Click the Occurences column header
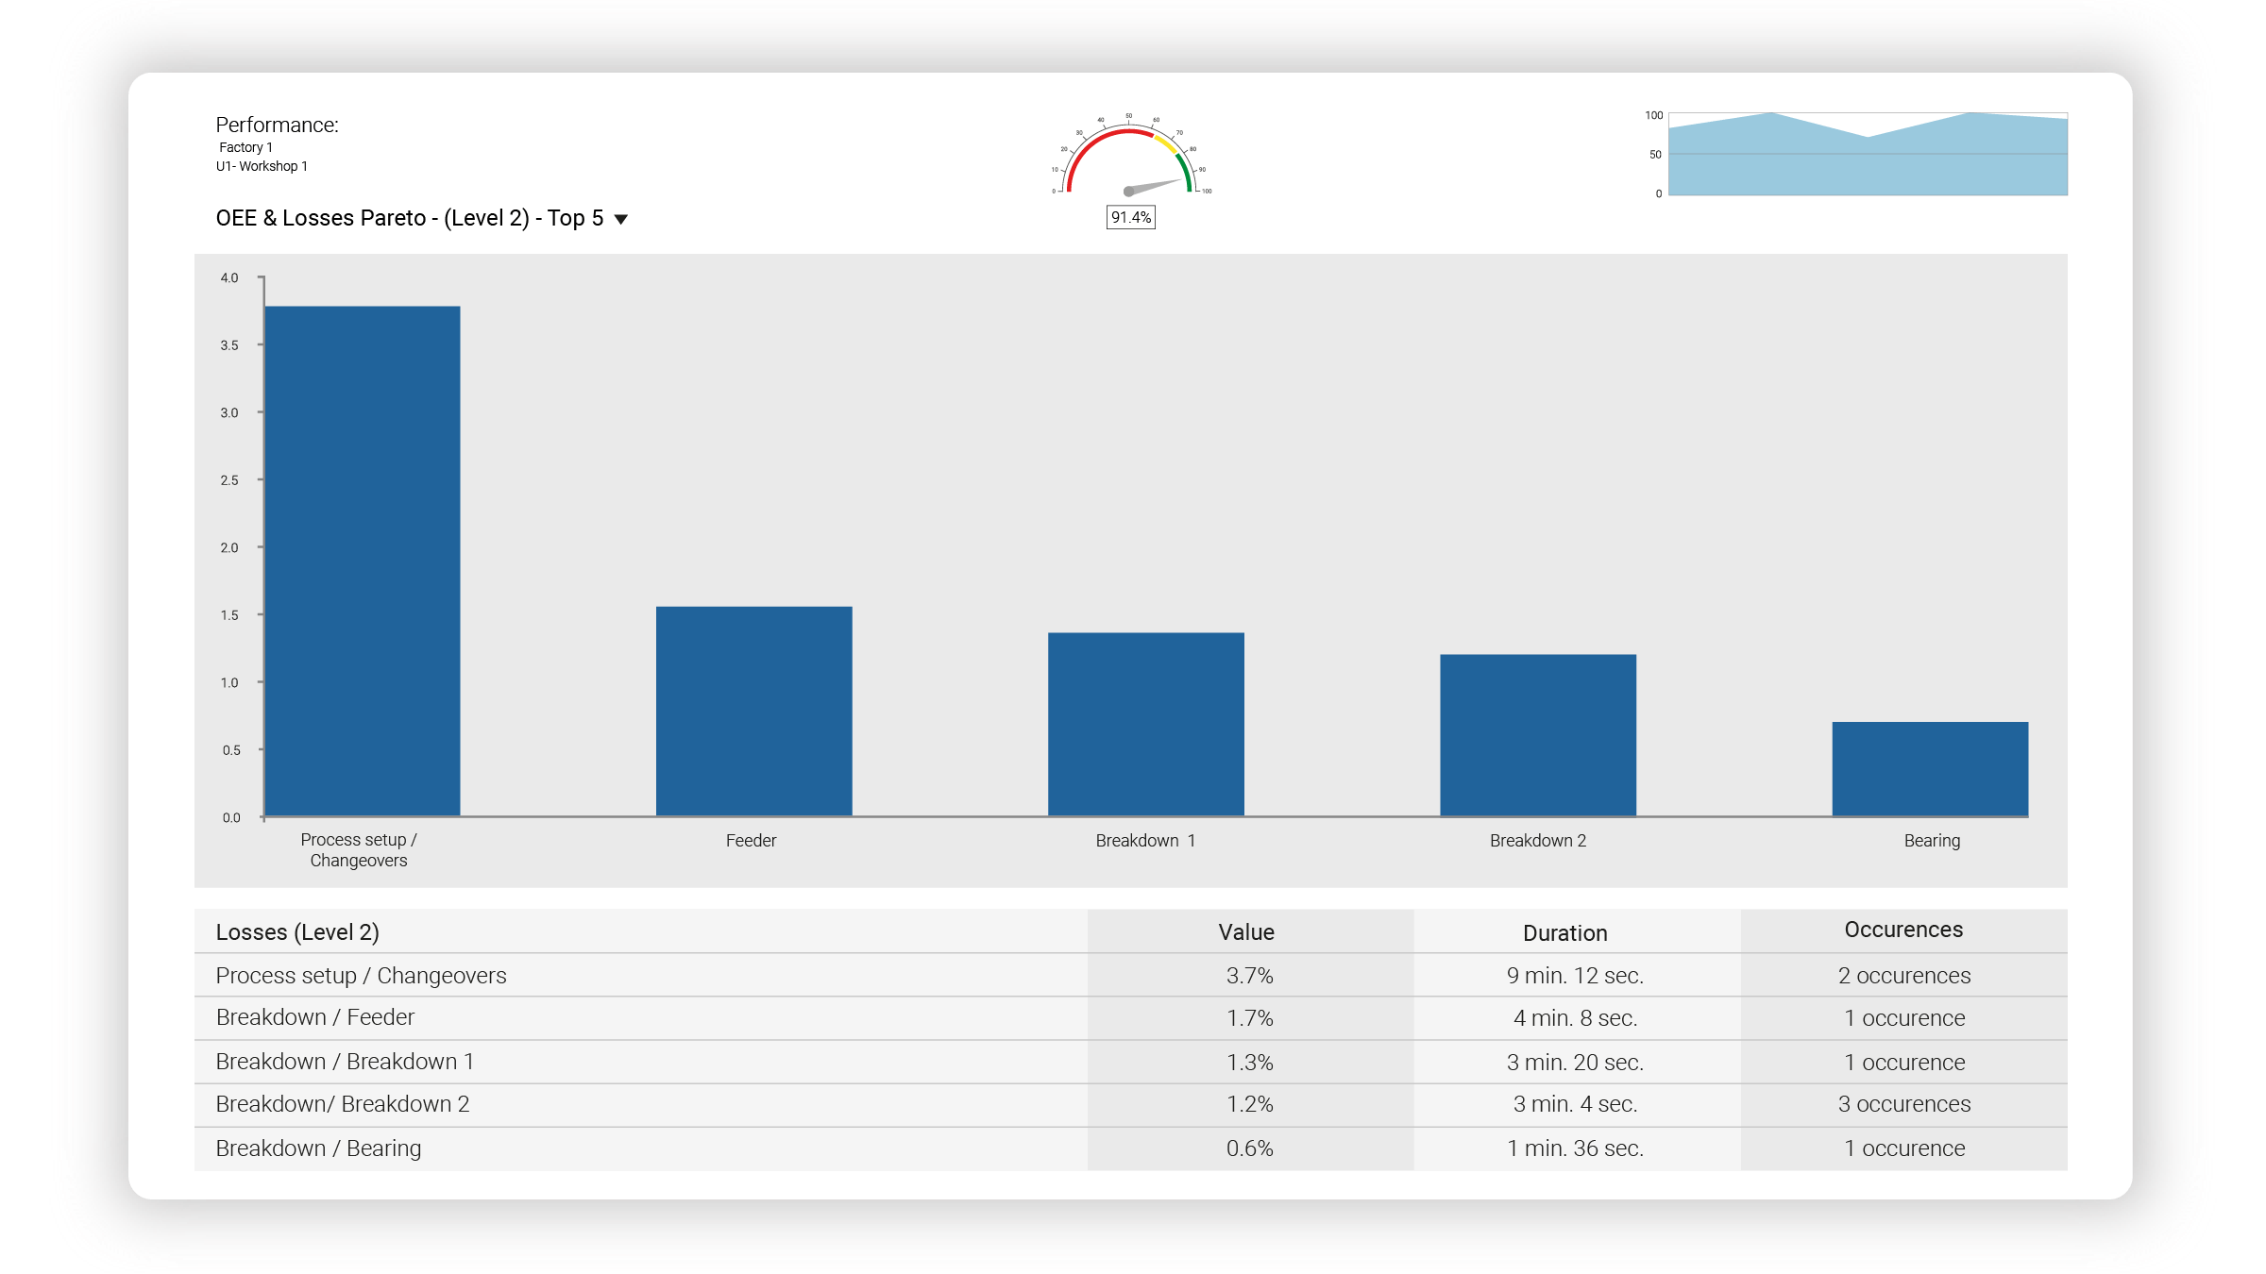The image size is (2266, 1274). pos(1903,930)
